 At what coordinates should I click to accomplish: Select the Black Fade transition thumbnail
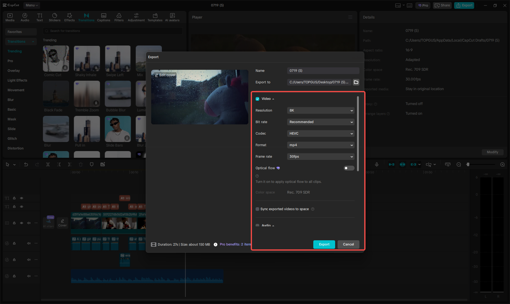point(56,94)
